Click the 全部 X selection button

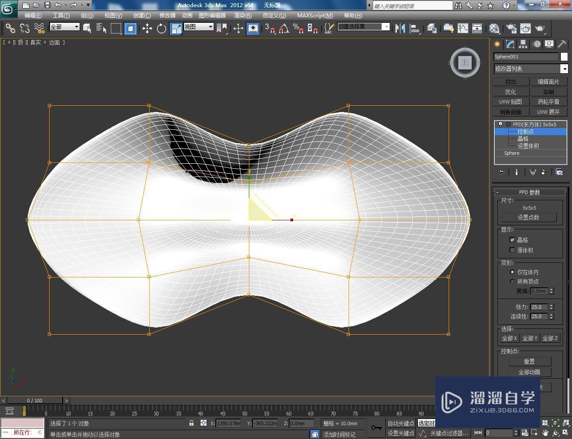509,338
